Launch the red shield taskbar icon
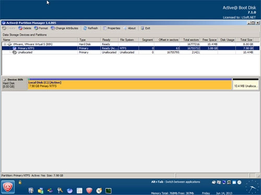Image resolution: width=261 pixels, height=195 pixels. coord(89,190)
